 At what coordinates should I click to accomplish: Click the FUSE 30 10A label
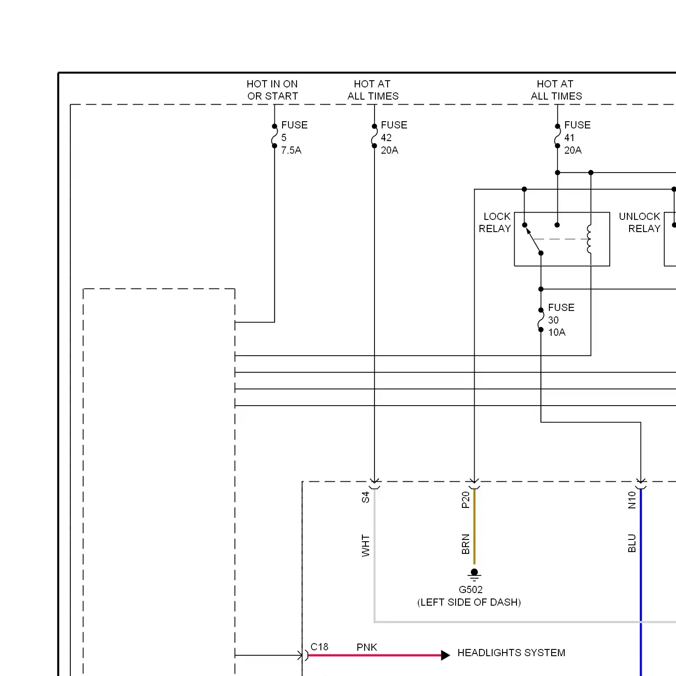[x=561, y=320]
